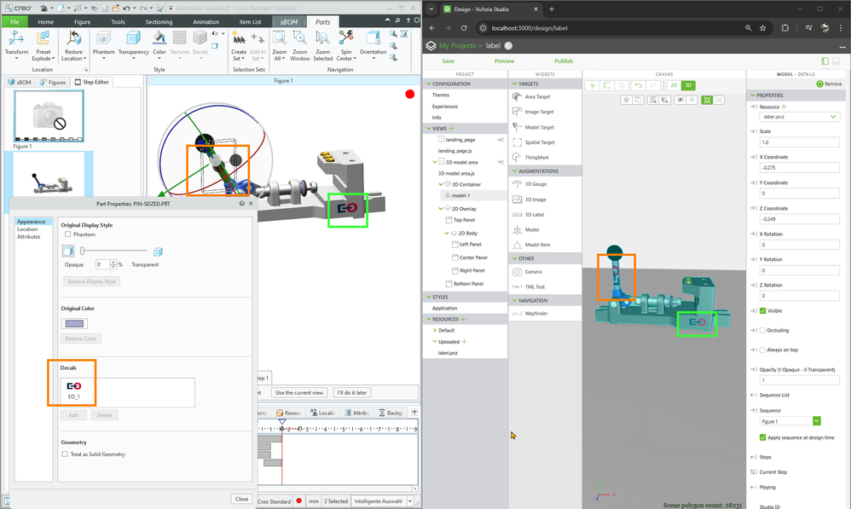The image size is (851, 509).
Task: Open the Figures panel tab
Action: tap(53, 82)
